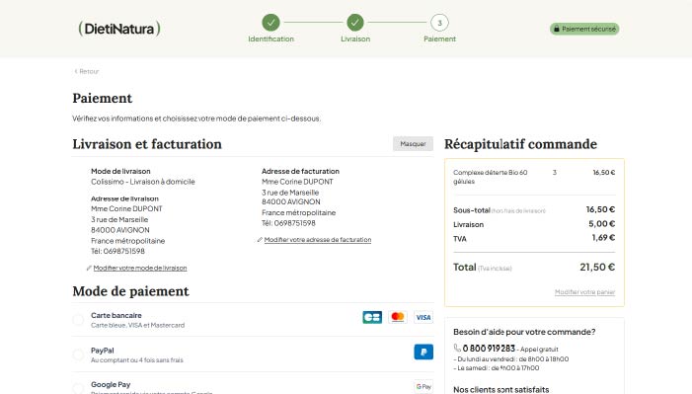Select PayPal payment radio button
The height and width of the screenshot is (394, 692).
tap(78, 355)
